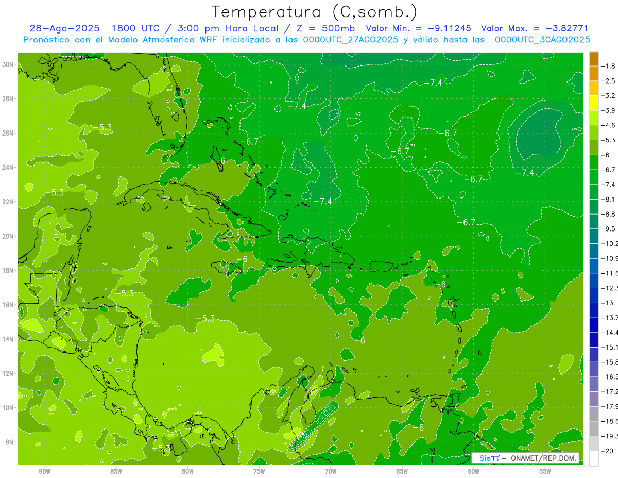Click the -13 colorbar legend label
This screenshot has width=618, height=478.
coord(607,303)
